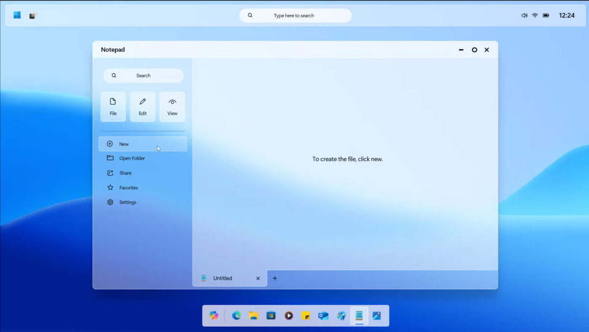Select the View menu card
The width and height of the screenshot is (589, 332).
click(172, 106)
